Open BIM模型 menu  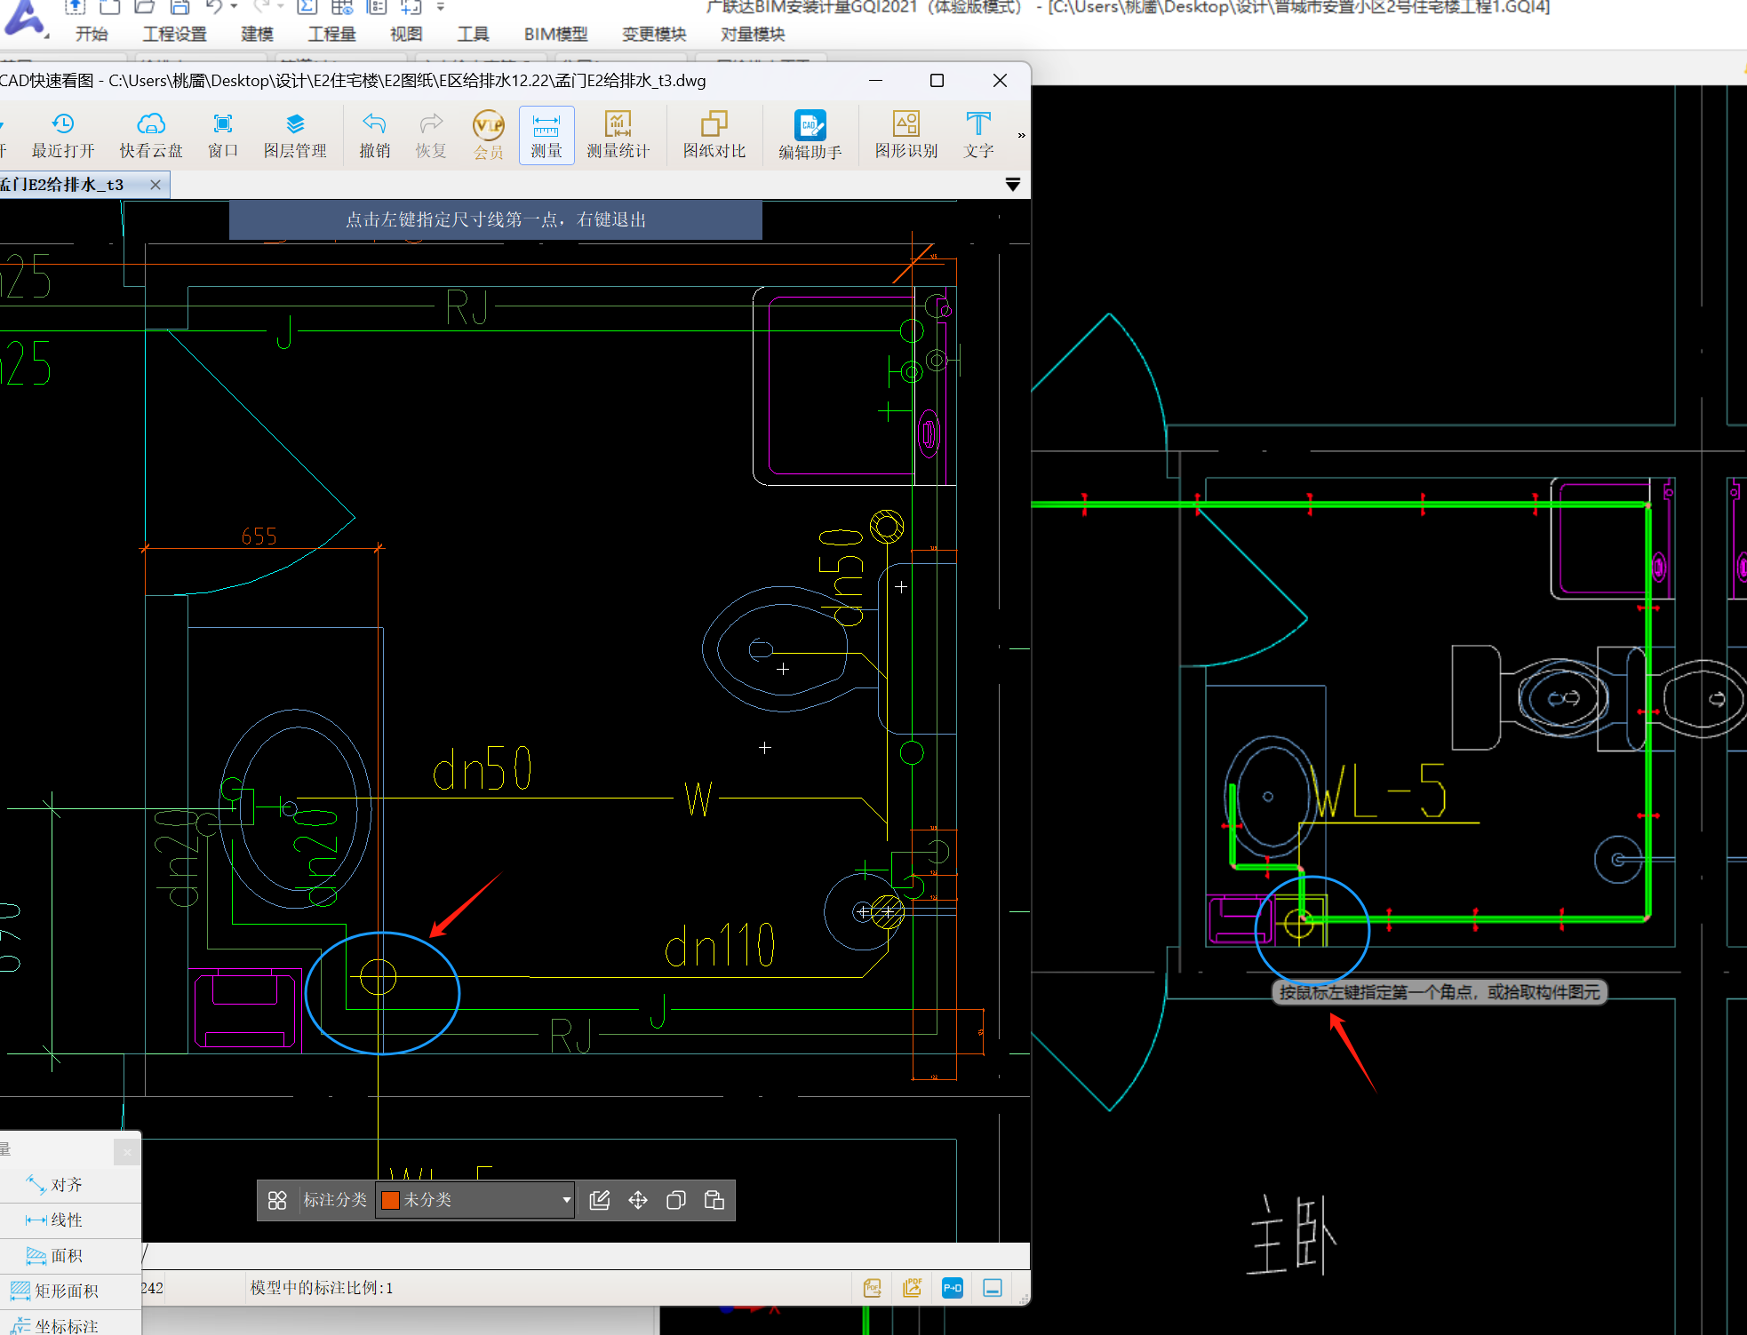pos(555,34)
